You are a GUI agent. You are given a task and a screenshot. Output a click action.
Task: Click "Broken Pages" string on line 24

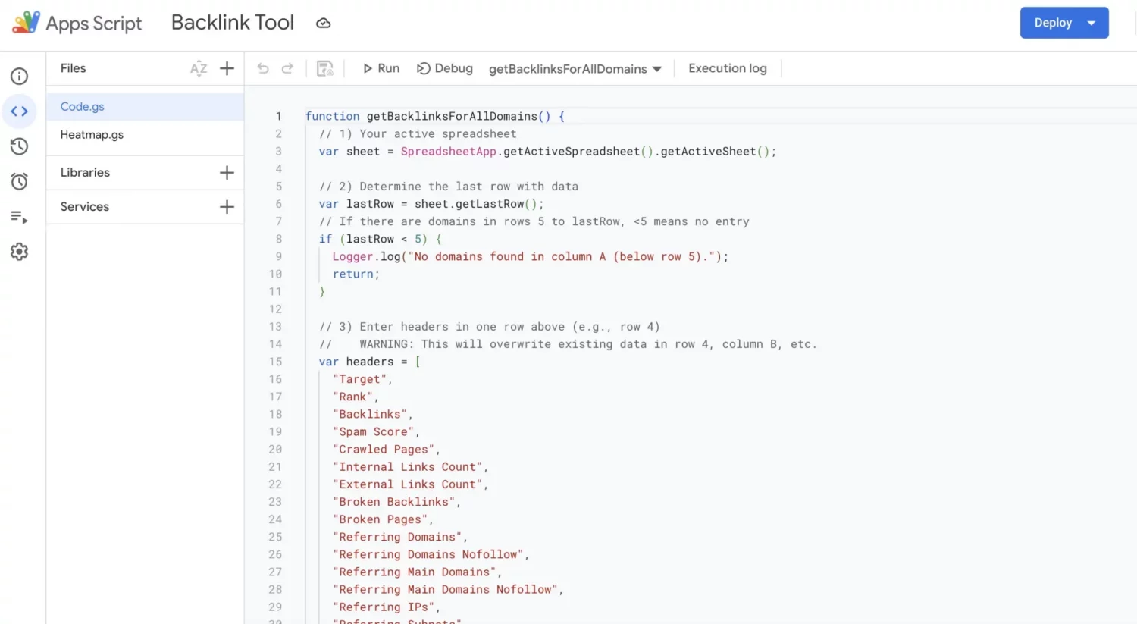(x=380, y=519)
